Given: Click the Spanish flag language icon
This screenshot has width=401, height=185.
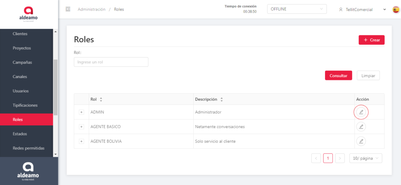Looking at the screenshot, I should point(396,9).
